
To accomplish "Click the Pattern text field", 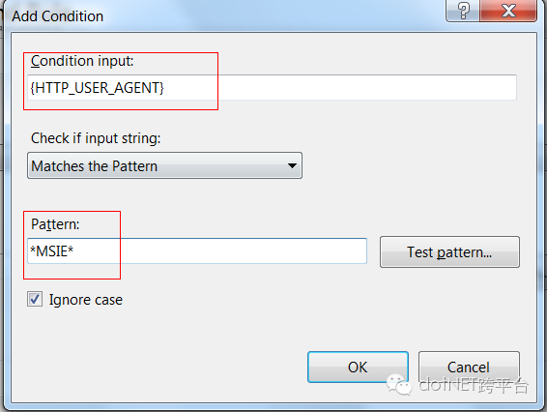I will [197, 251].
